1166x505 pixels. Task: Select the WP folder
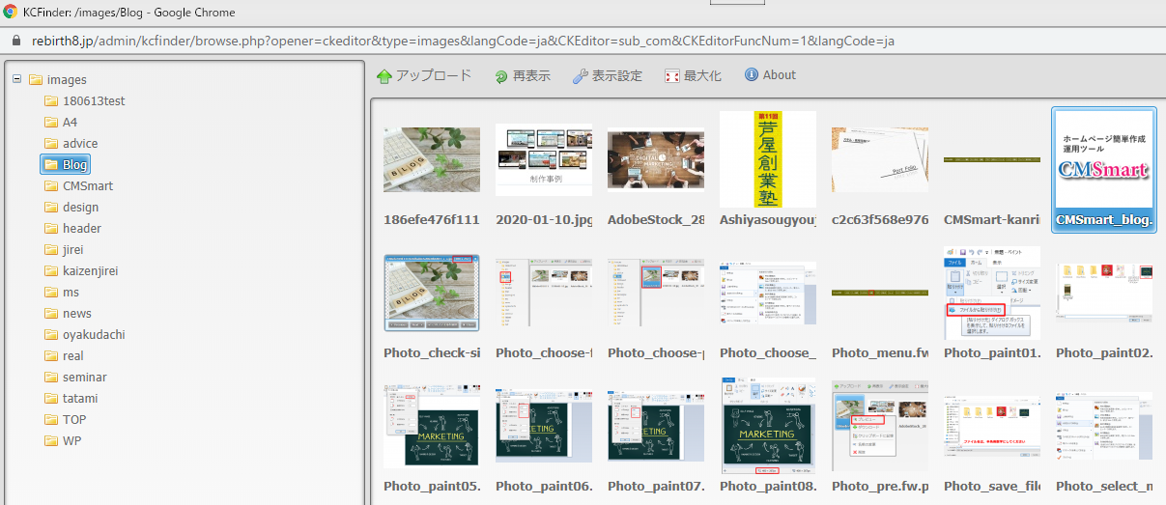pyautogui.click(x=71, y=441)
